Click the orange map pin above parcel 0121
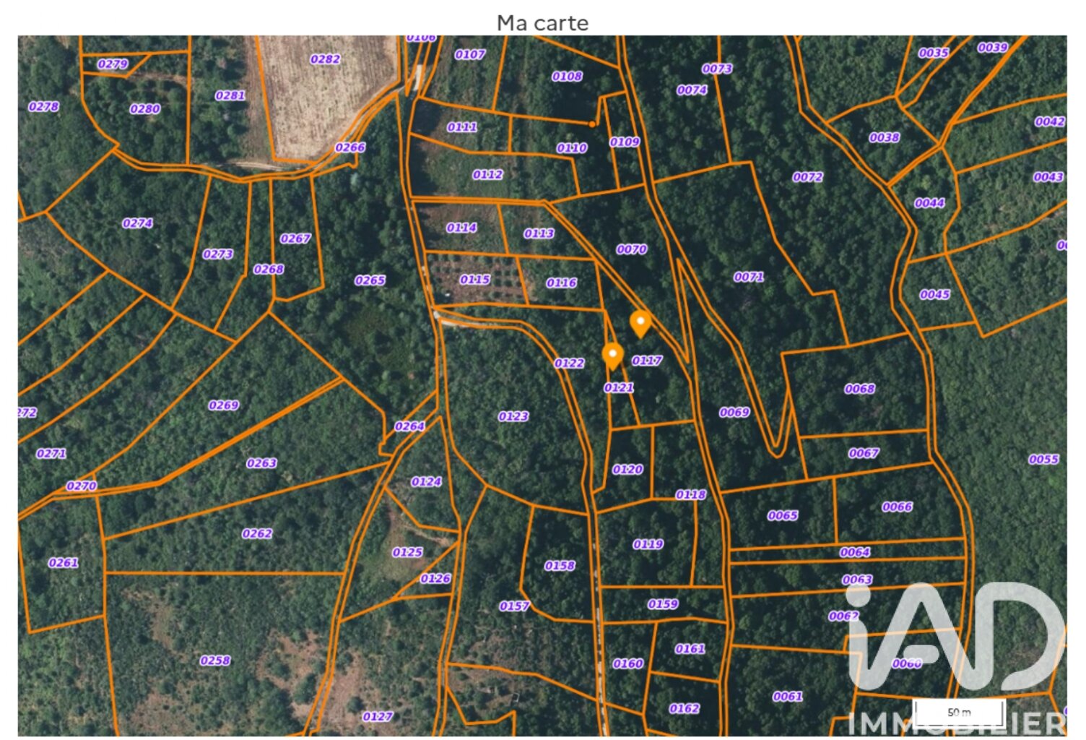Screen dimensions: 1086x740 pyautogui.click(x=612, y=356)
